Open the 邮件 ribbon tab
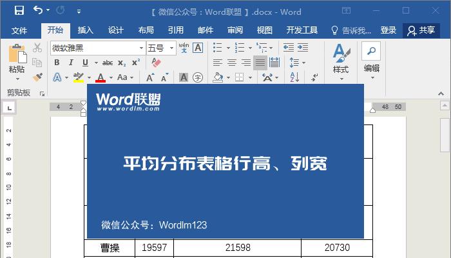Viewport: 451px width, 258px height. pyautogui.click(x=206, y=30)
